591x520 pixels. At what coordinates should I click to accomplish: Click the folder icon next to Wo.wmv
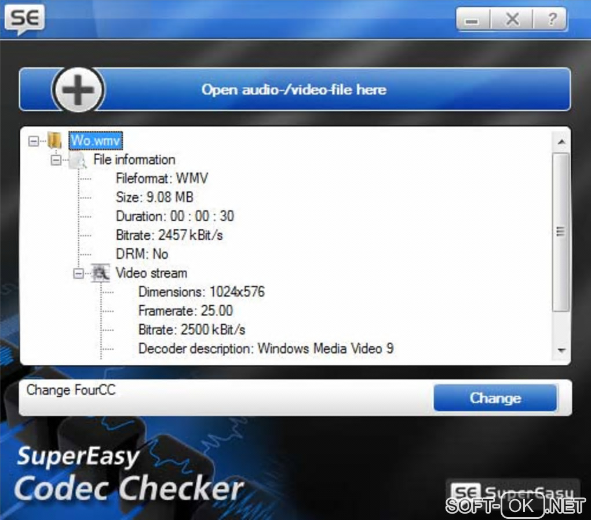[55, 141]
